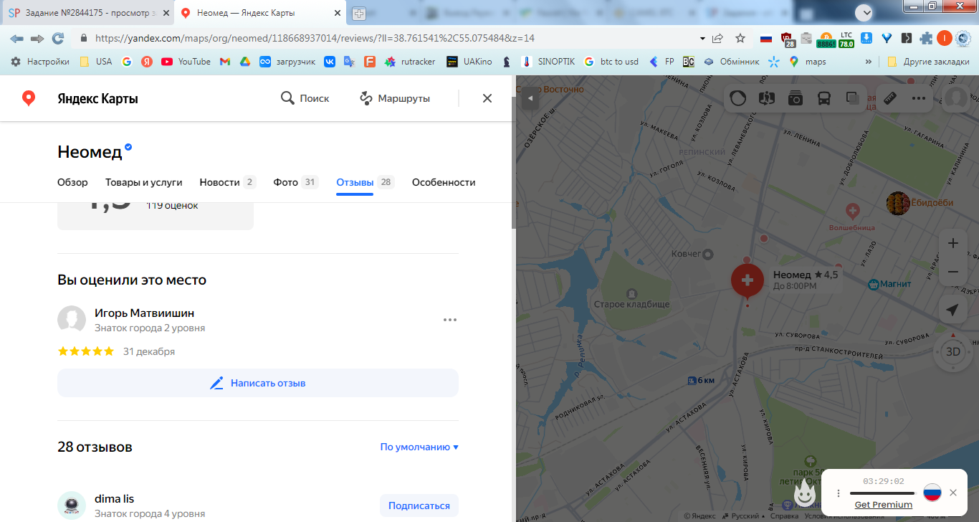This screenshot has width=979, height=522.
Task: Select the ruler distance tool
Action: coord(890,98)
